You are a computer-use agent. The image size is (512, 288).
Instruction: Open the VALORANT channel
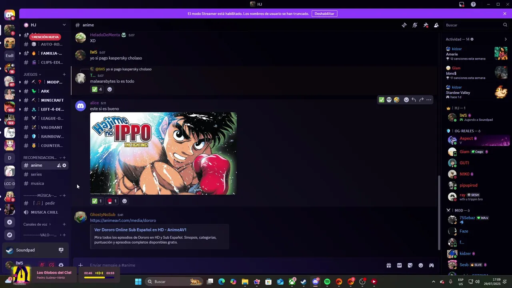pos(44,127)
